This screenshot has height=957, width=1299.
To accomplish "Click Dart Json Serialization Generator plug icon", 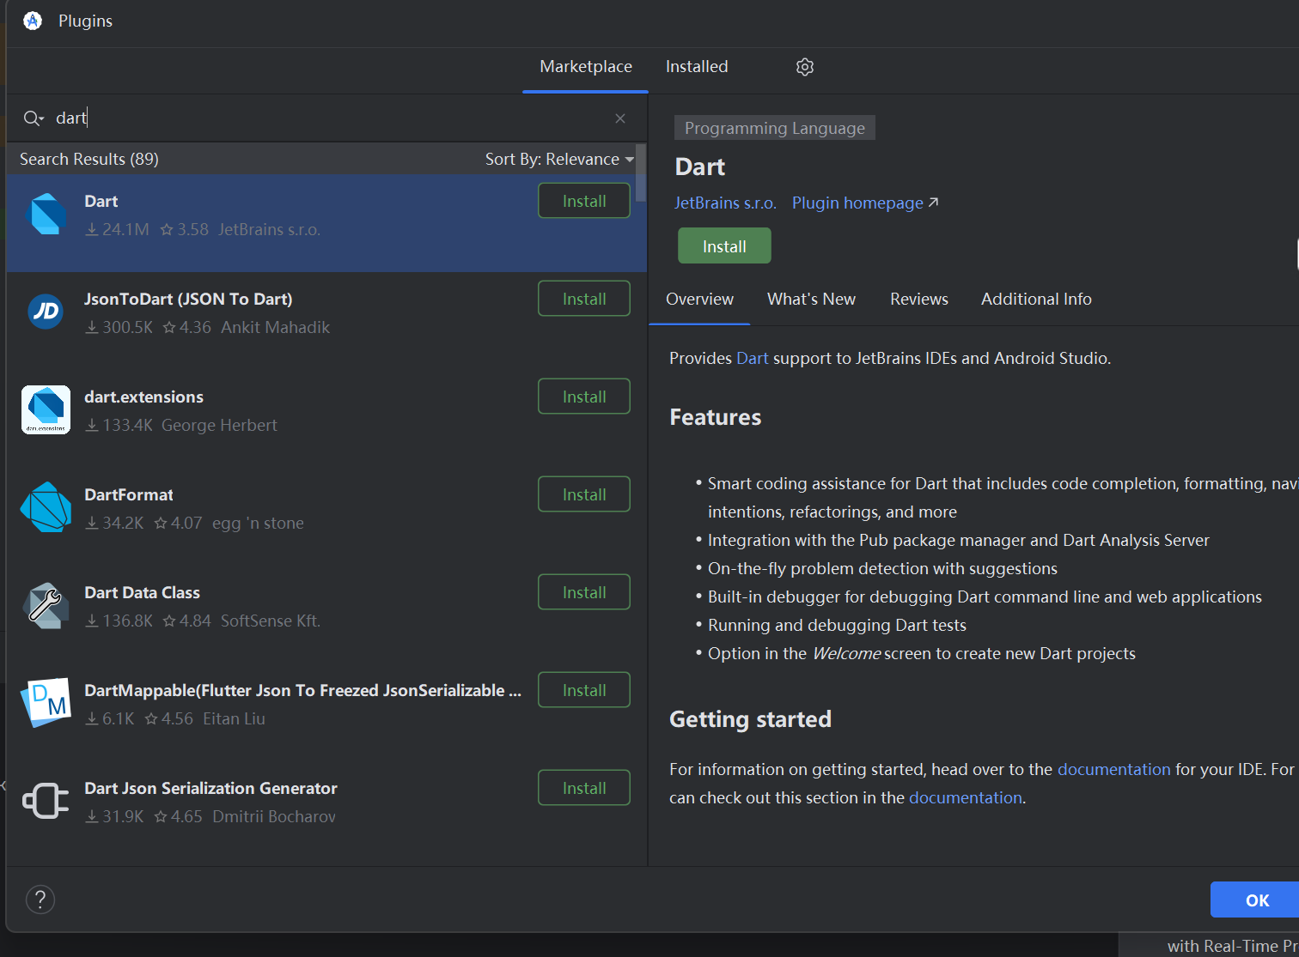I will [46, 801].
